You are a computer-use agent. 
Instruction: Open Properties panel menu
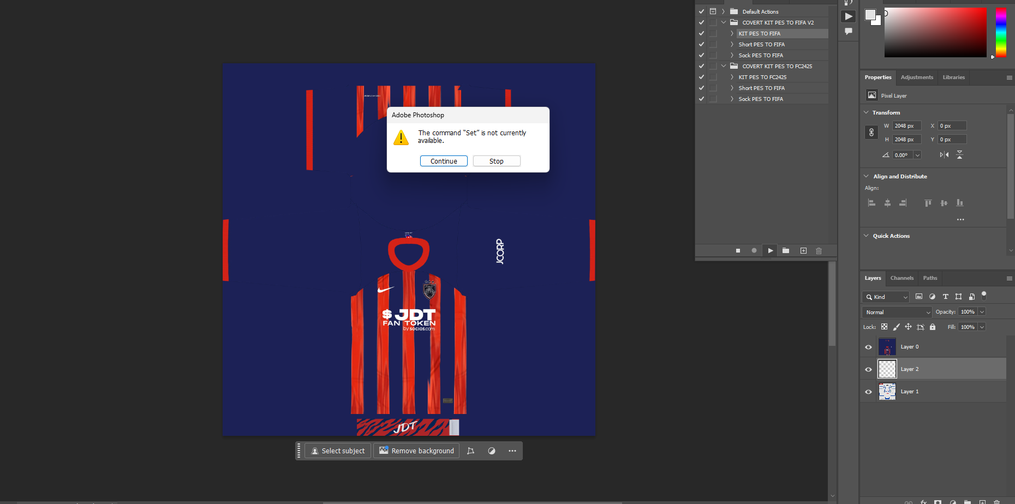pyautogui.click(x=1009, y=77)
